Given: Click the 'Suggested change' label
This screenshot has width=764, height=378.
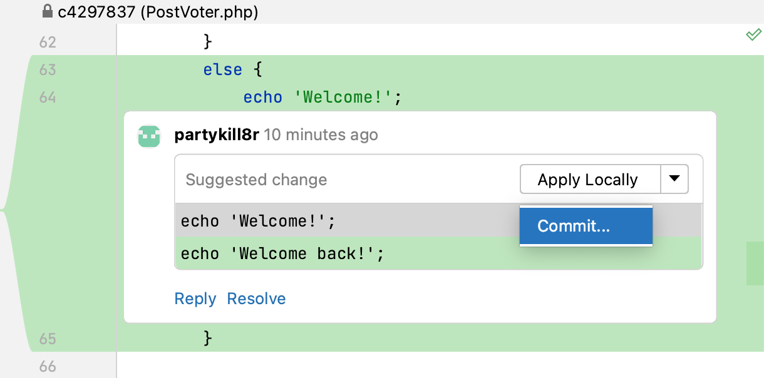Looking at the screenshot, I should point(256,180).
